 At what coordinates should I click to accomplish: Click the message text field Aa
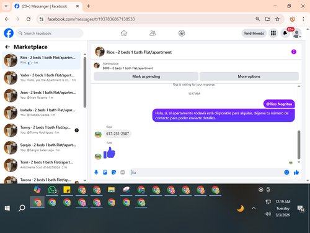(x=206, y=172)
